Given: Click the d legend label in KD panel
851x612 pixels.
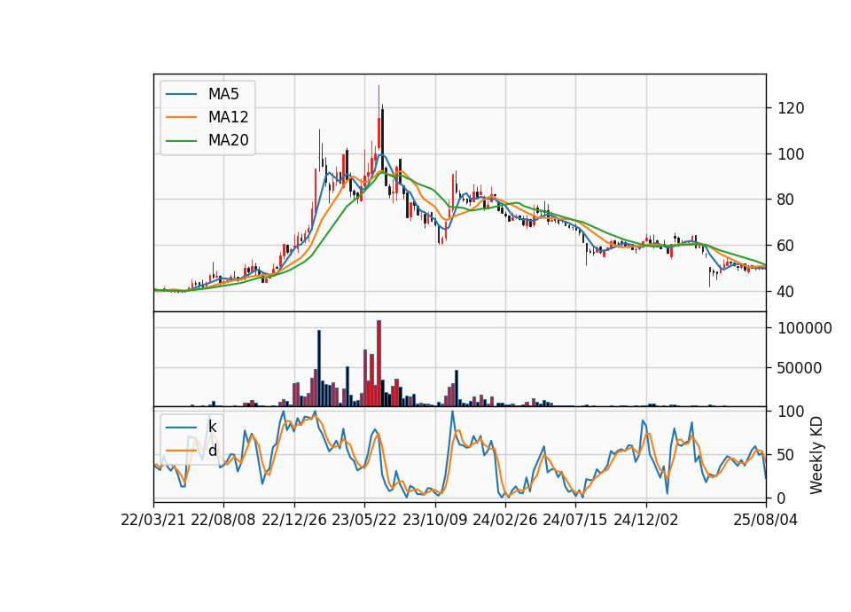Looking at the screenshot, I should [x=212, y=451].
